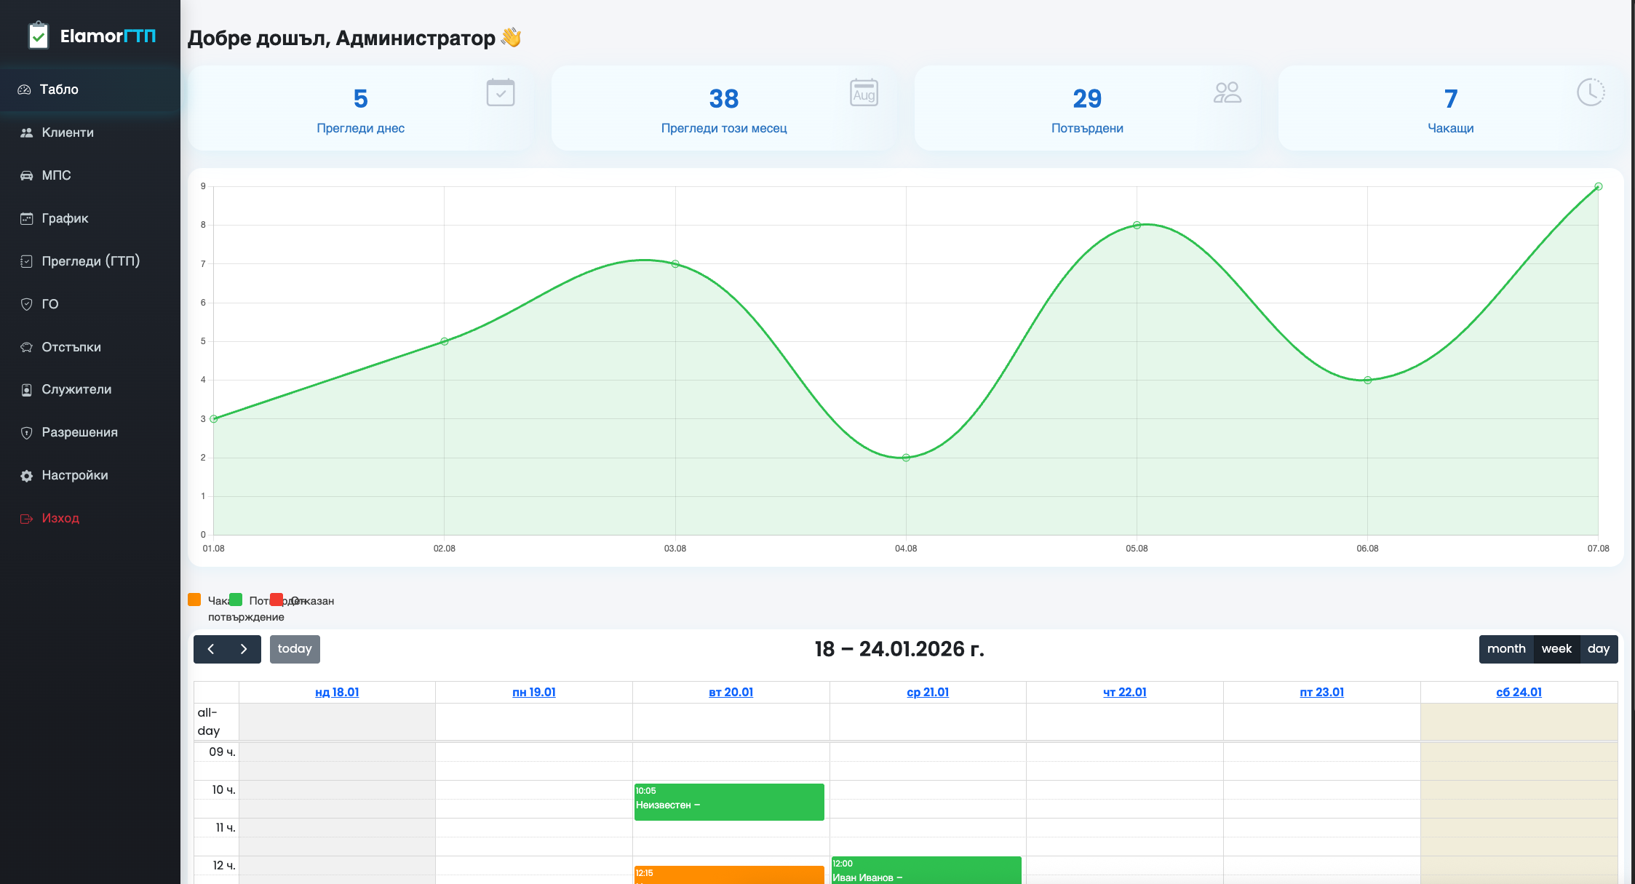Image resolution: width=1635 pixels, height=884 pixels.
Task: Open the вт 20.01 day link
Action: click(731, 692)
